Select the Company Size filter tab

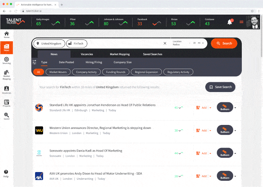coord(123,62)
